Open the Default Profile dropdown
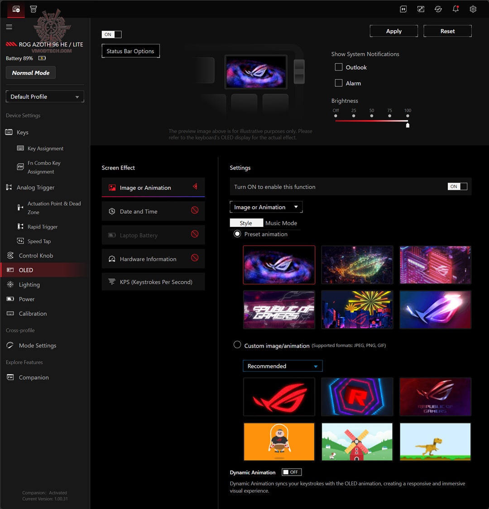This screenshot has width=489, height=509. tap(45, 96)
